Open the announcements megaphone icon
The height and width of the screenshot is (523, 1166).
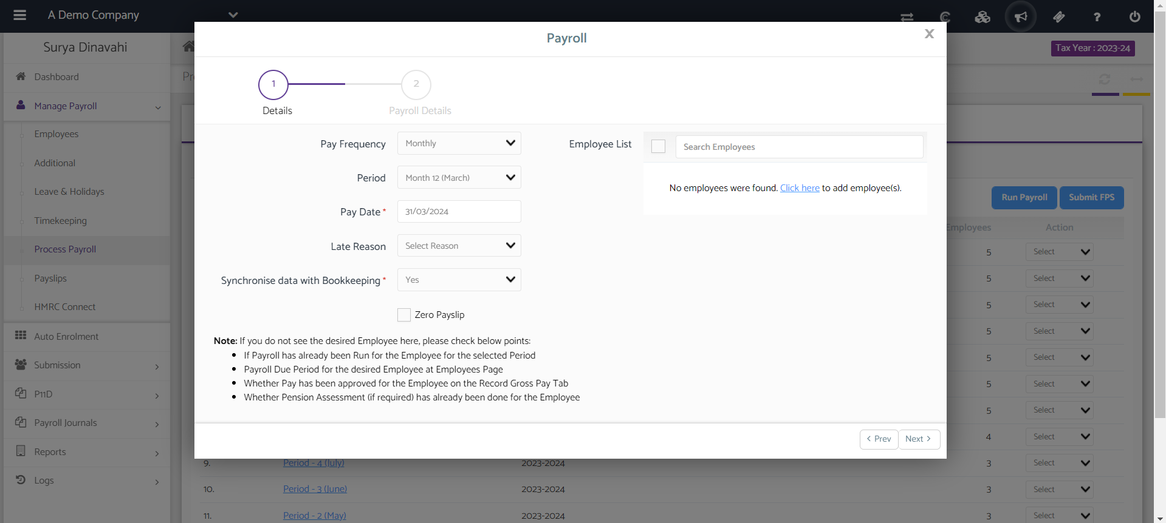(x=1021, y=16)
